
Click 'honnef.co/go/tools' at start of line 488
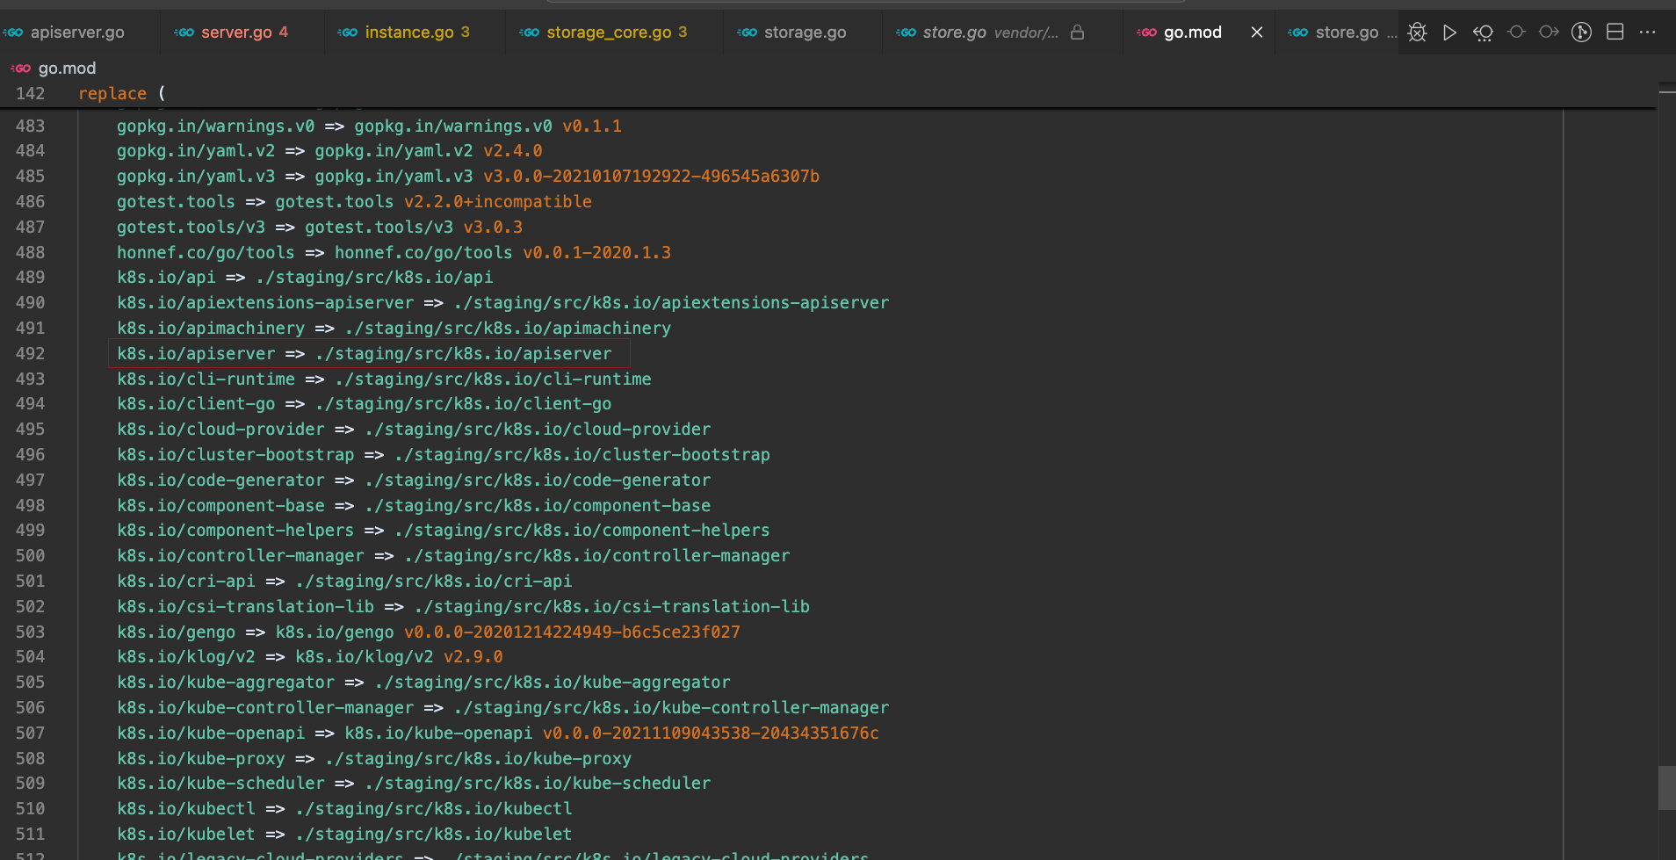coord(206,253)
